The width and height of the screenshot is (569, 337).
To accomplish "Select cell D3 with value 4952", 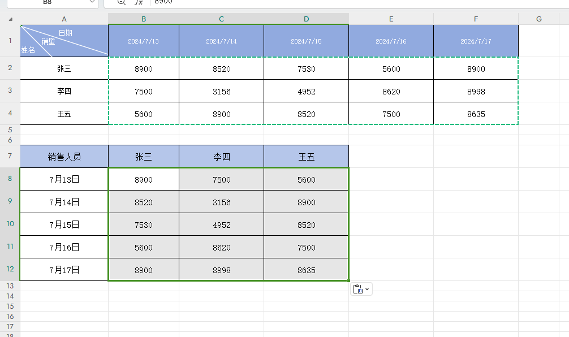I will point(306,91).
